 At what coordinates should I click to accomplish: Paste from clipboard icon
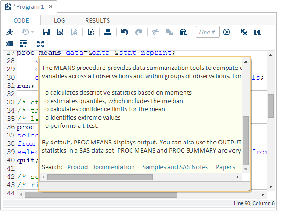(x=183, y=32)
